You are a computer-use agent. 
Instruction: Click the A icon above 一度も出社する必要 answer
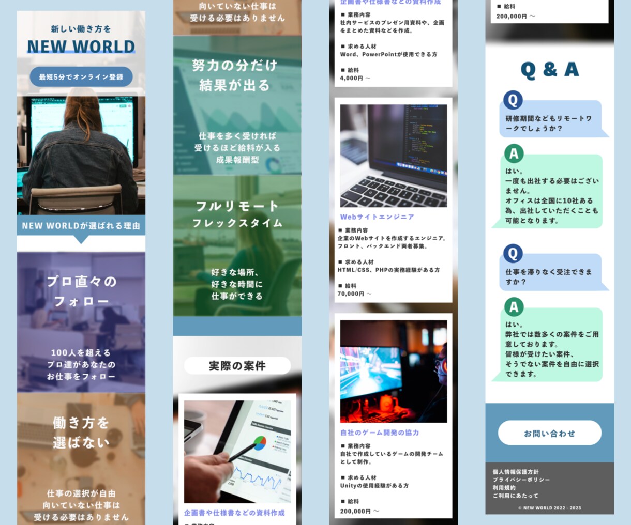click(x=514, y=153)
